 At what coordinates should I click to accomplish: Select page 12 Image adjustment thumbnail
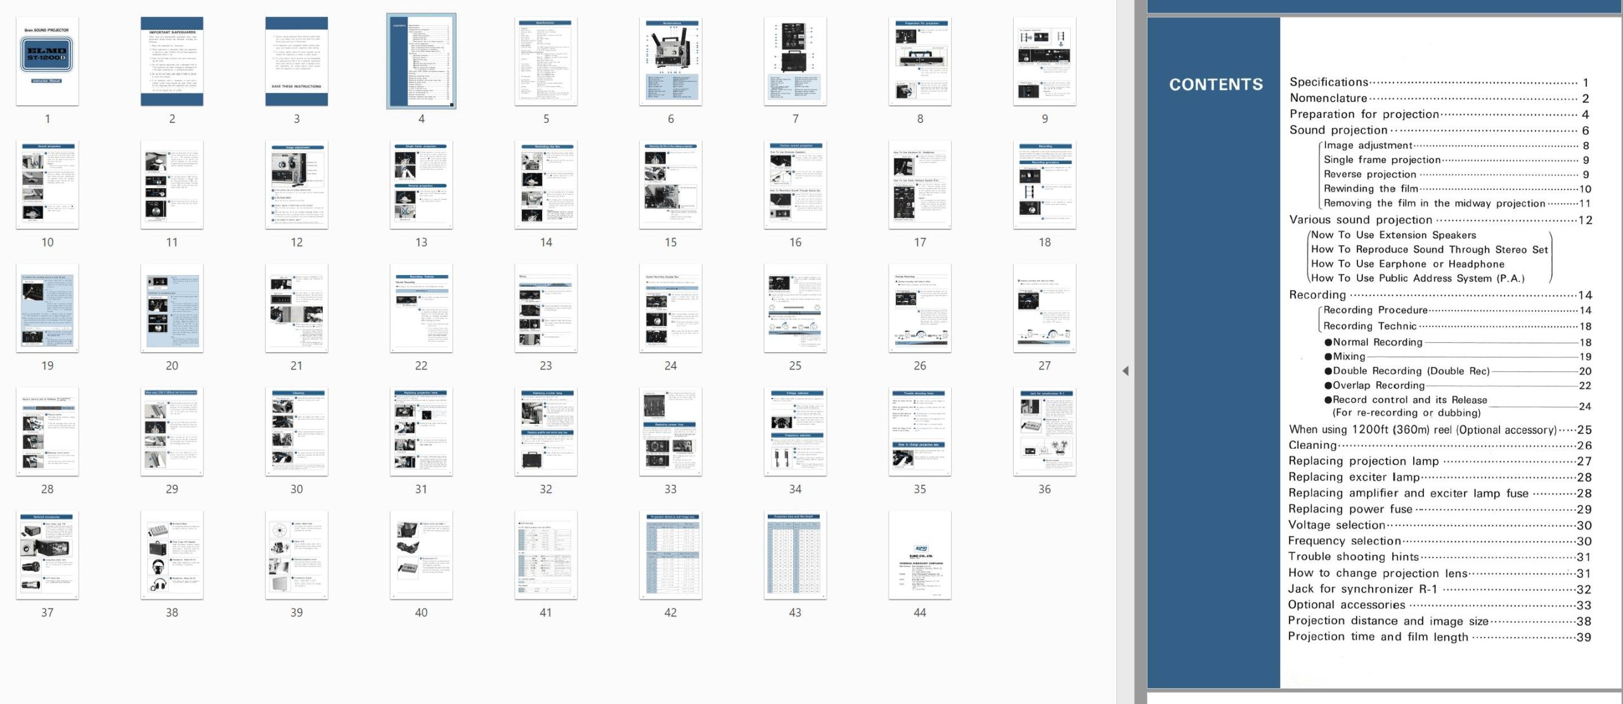pos(297,185)
